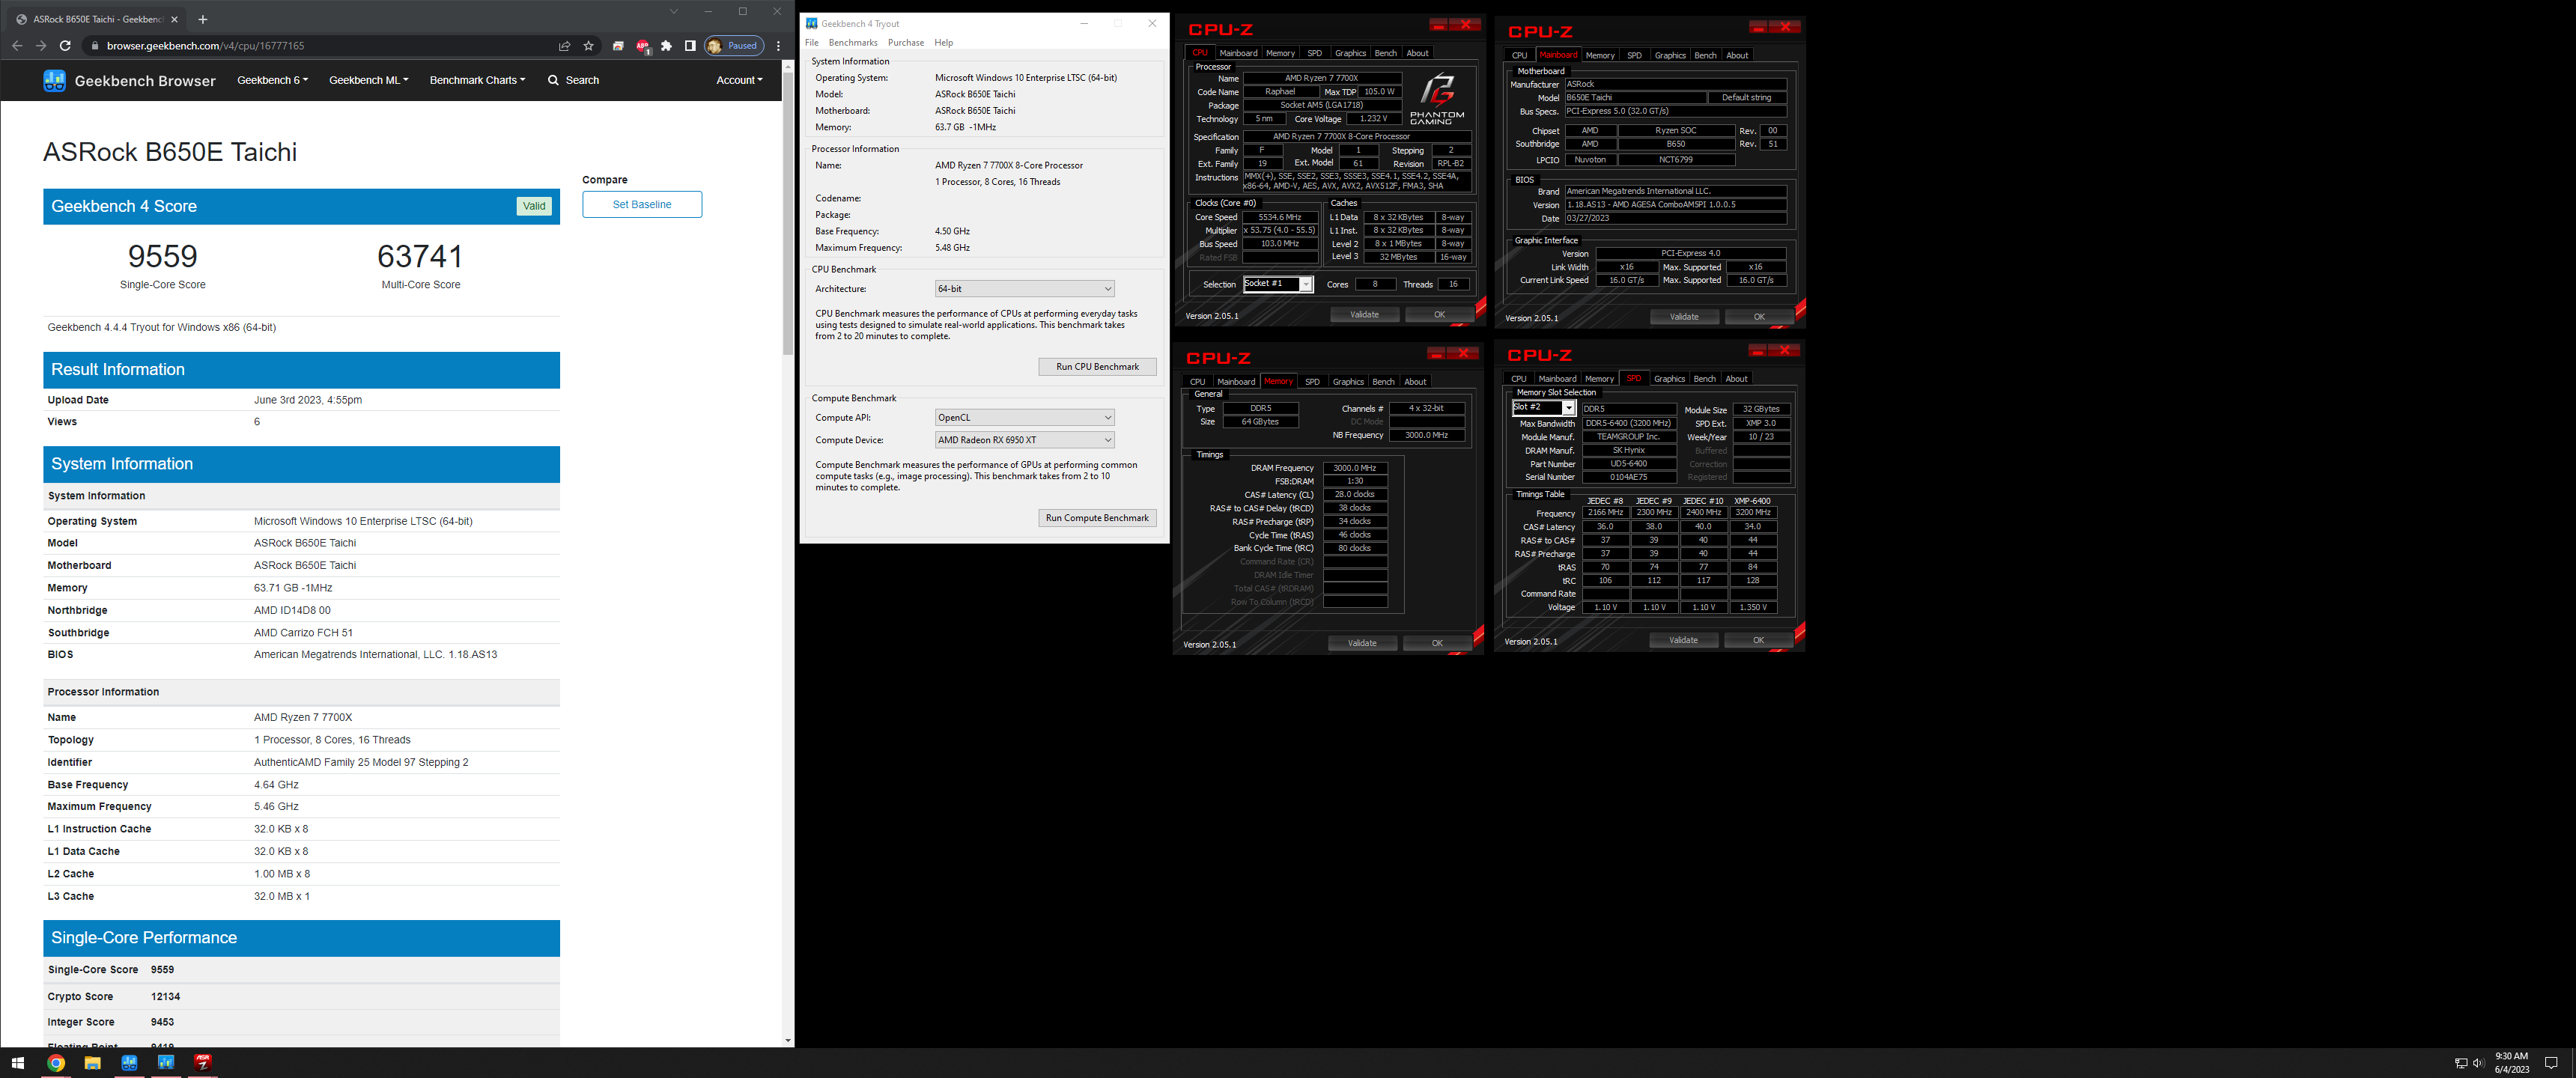This screenshot has width=2576, height=1078.
Task: Click the Chrome reload page icon
Action: point(65,46)
